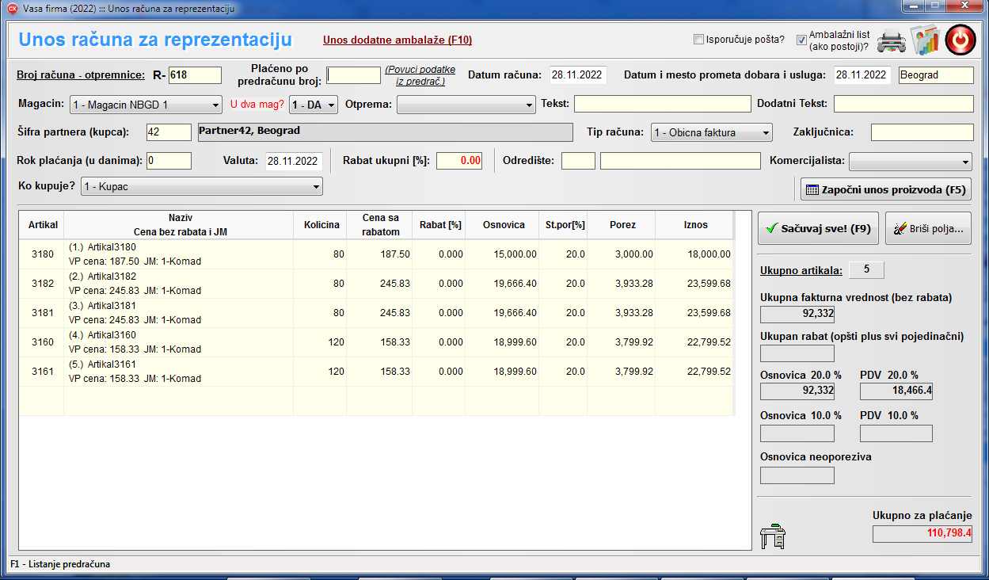The image size is (989, 580).
Task: Click the Osnovica value 15,000.00
Action: [515, 254]
